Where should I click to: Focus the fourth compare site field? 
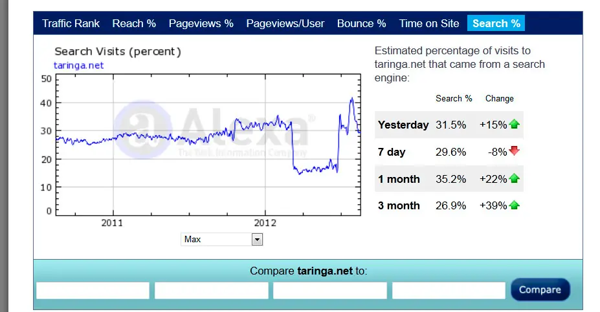[449, 291]
